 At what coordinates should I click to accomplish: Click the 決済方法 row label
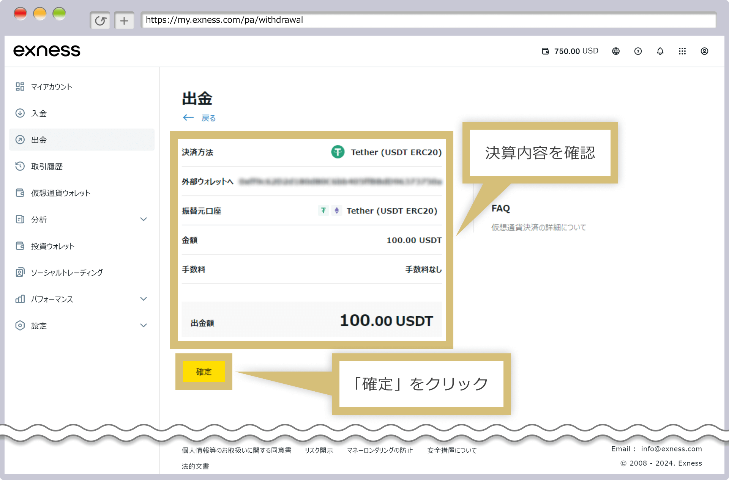(197, 152)
